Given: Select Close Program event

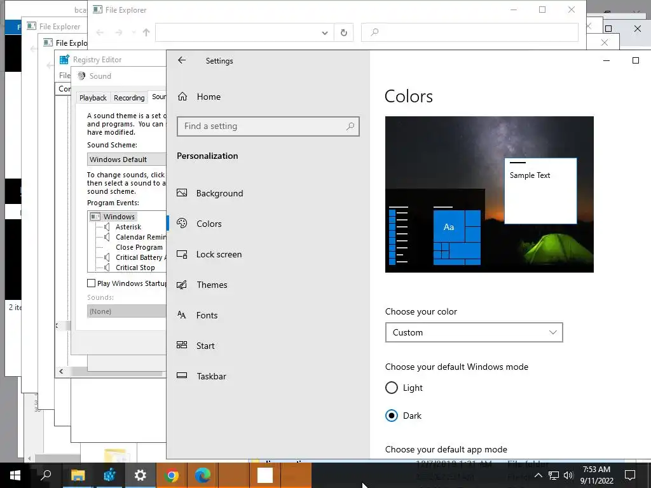Looking at the screenshot, I should coord(139,247).
